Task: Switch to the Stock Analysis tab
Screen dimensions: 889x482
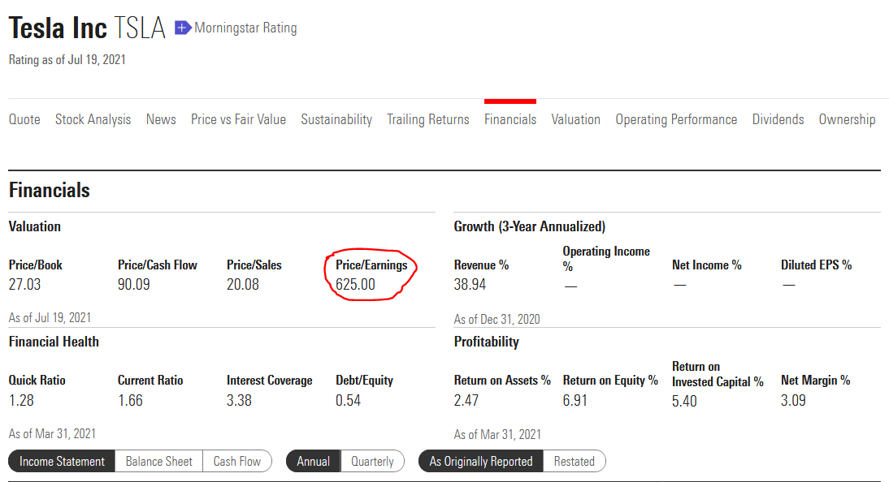Action: click(x=93, y=119)
